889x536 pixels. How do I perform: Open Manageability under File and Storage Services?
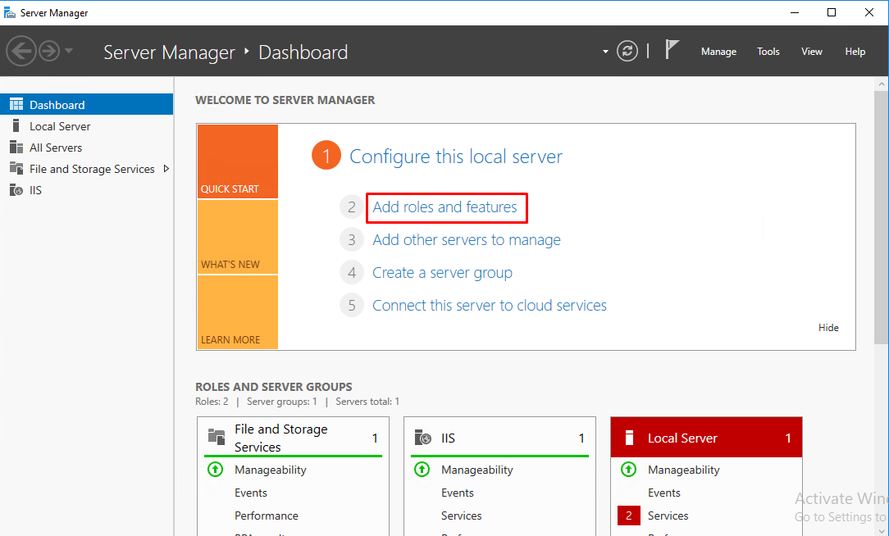271,470
